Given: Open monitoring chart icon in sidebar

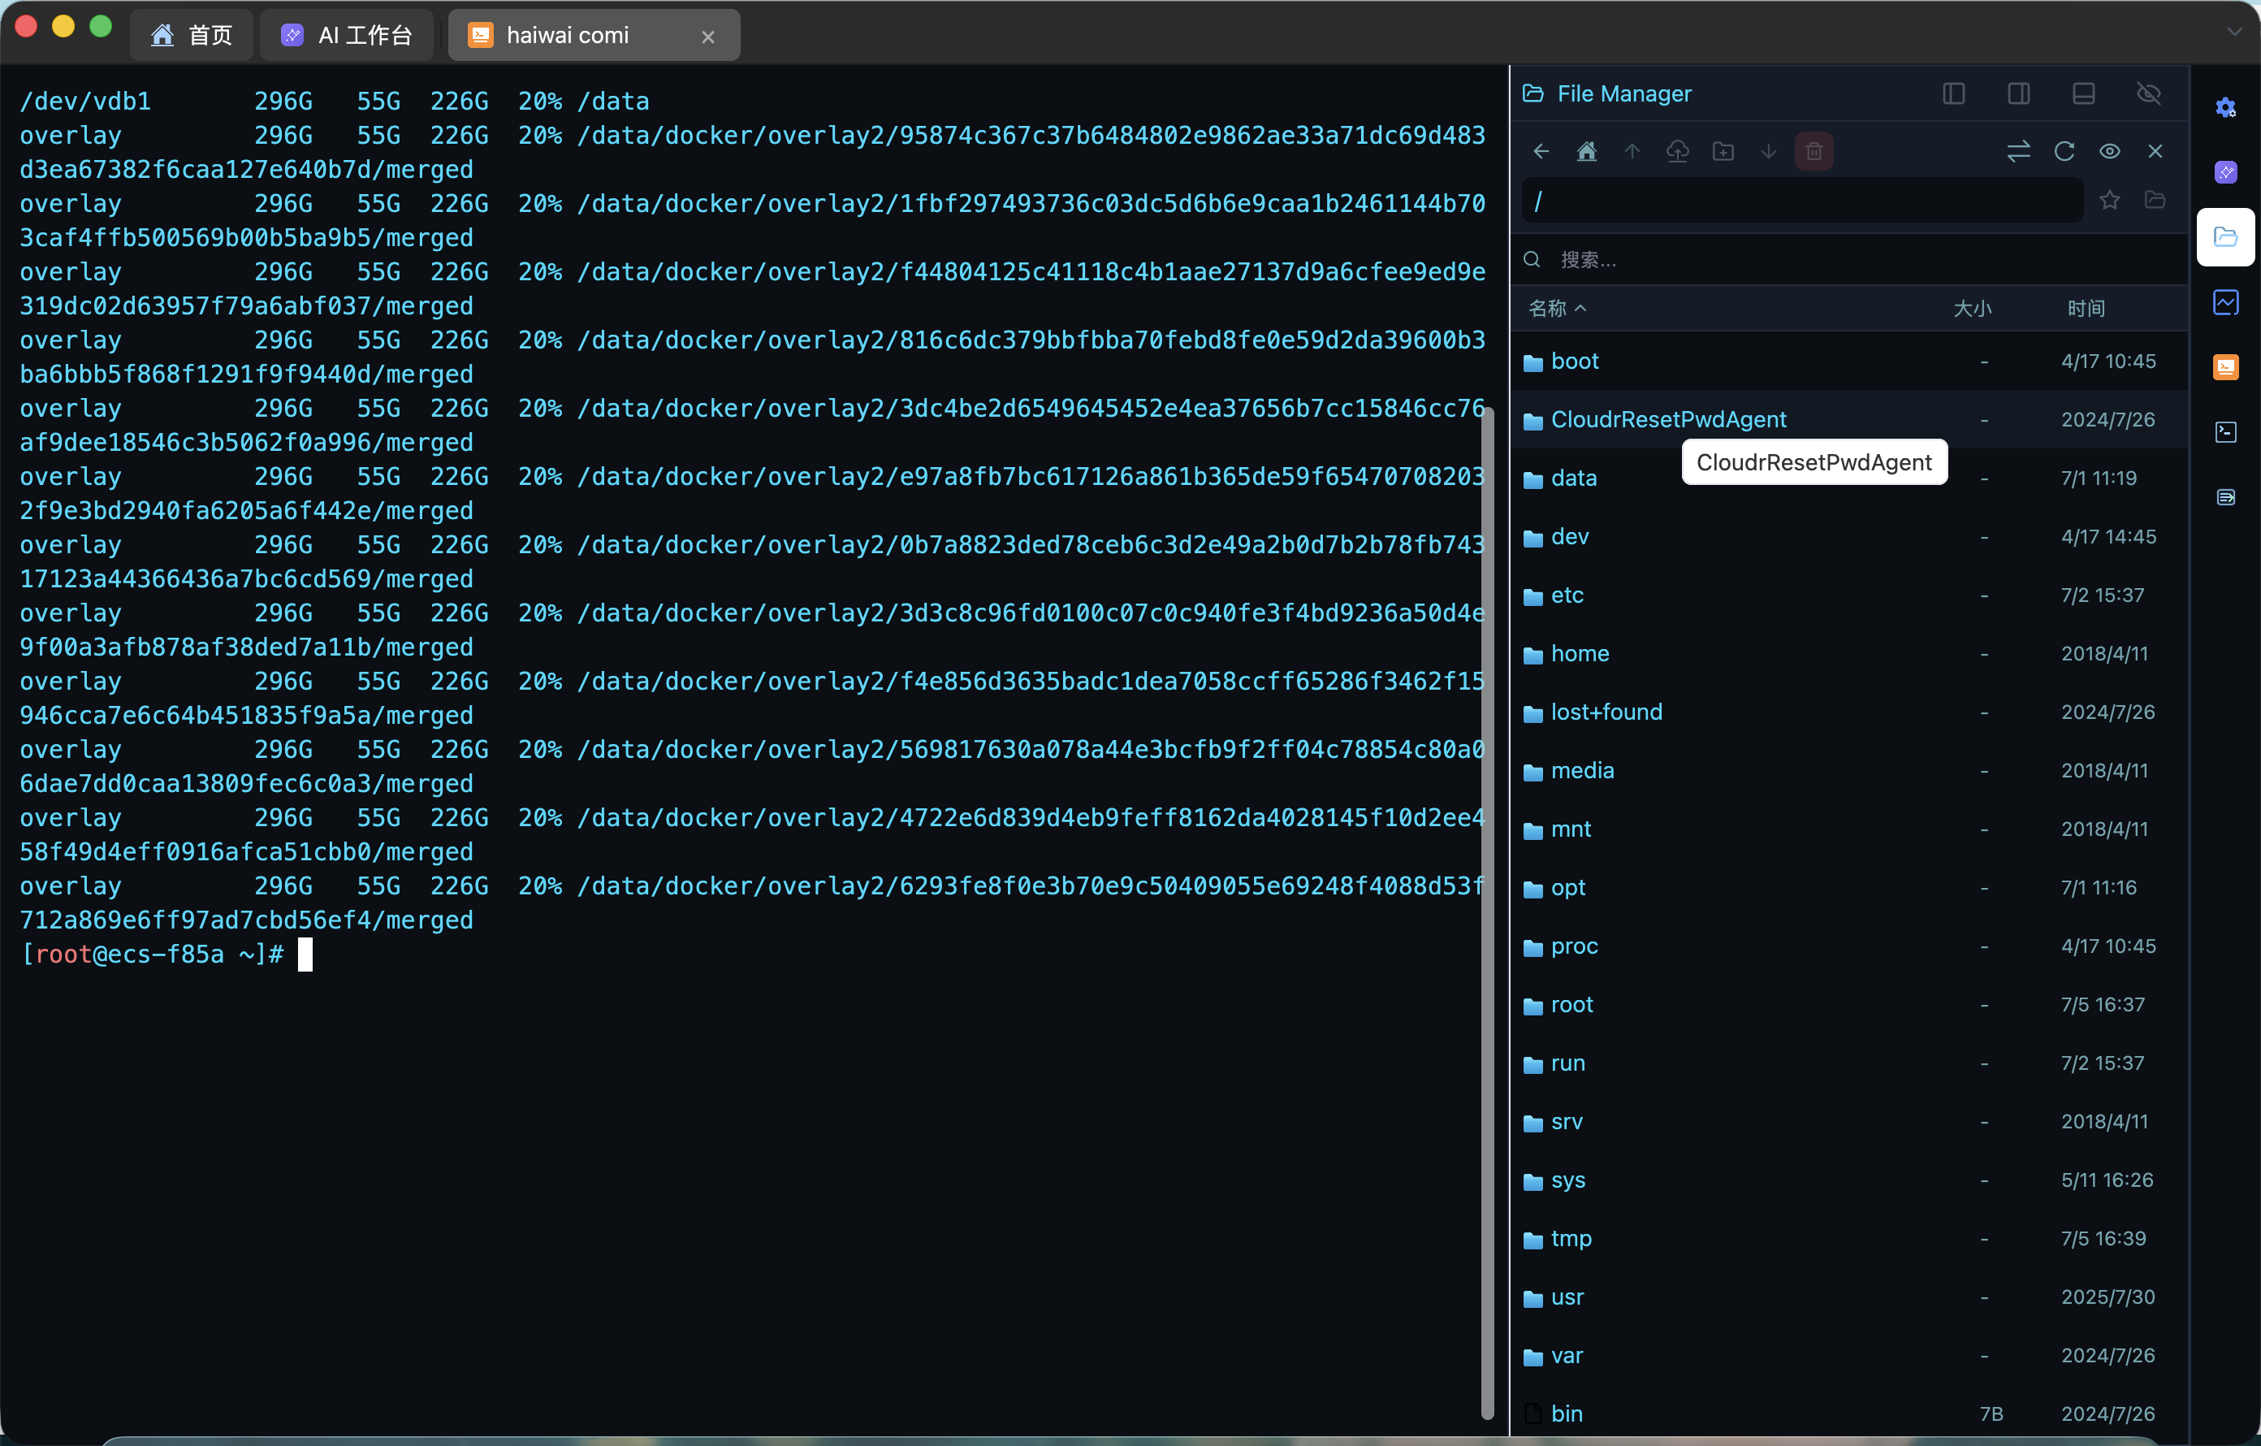Looking at the screenshot, I should point(2225,302).
